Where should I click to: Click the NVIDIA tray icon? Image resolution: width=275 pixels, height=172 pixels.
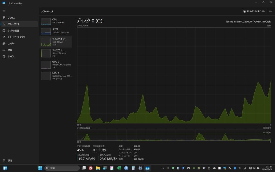pos(194,168)
